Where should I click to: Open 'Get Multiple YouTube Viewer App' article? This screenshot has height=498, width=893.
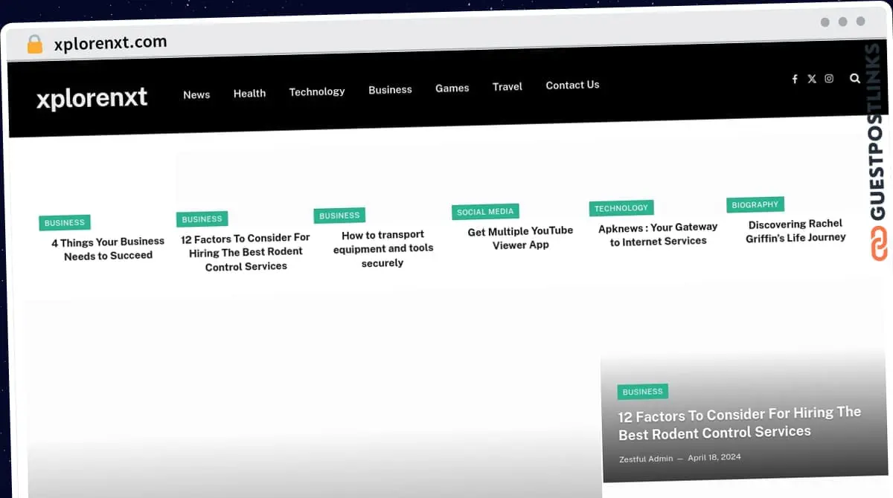[520, 238]
